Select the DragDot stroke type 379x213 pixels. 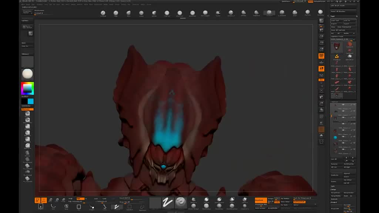pyautogui.click(x=92, y=207)
